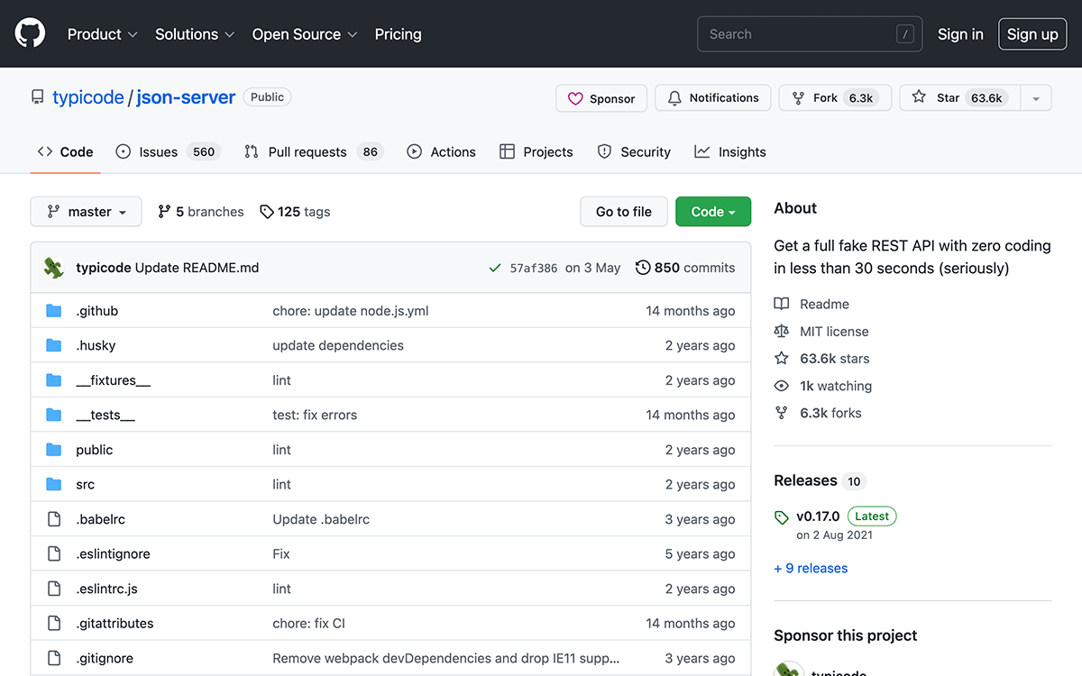Image resolution: width=1082 pixels, height=676 pixels.
Task: Click the star icon in the Star button
Action: (919, 97)
